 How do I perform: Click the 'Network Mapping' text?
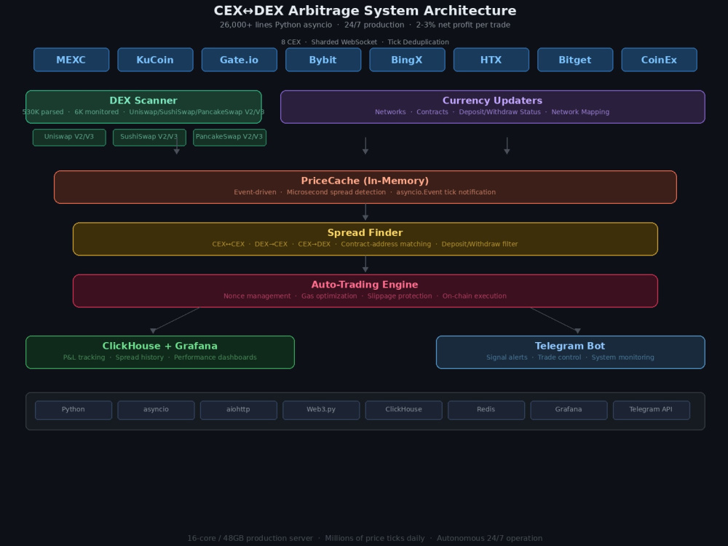pyautogui.click(x=580, y=112)
